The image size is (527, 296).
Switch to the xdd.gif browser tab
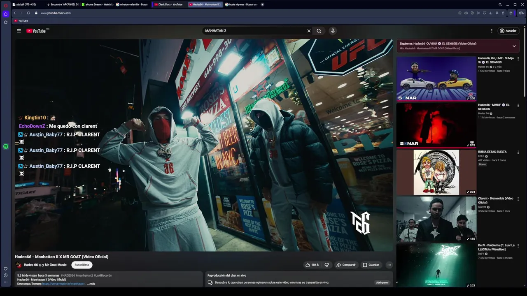(x=27, y=5)
